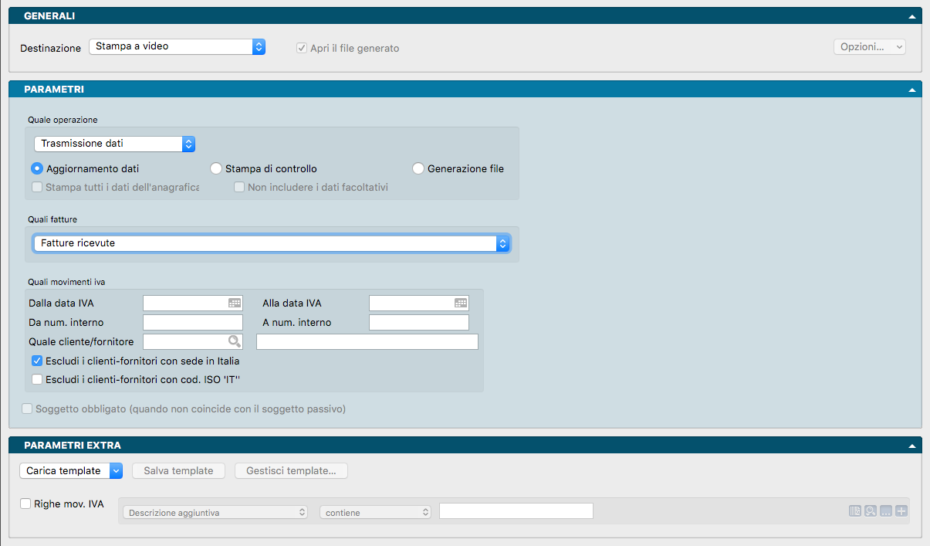Enable Escludi clienti-fornitori con cod. ISO 'IT'
This screenshot has width=930, height=546.
[x=37, y=378]
